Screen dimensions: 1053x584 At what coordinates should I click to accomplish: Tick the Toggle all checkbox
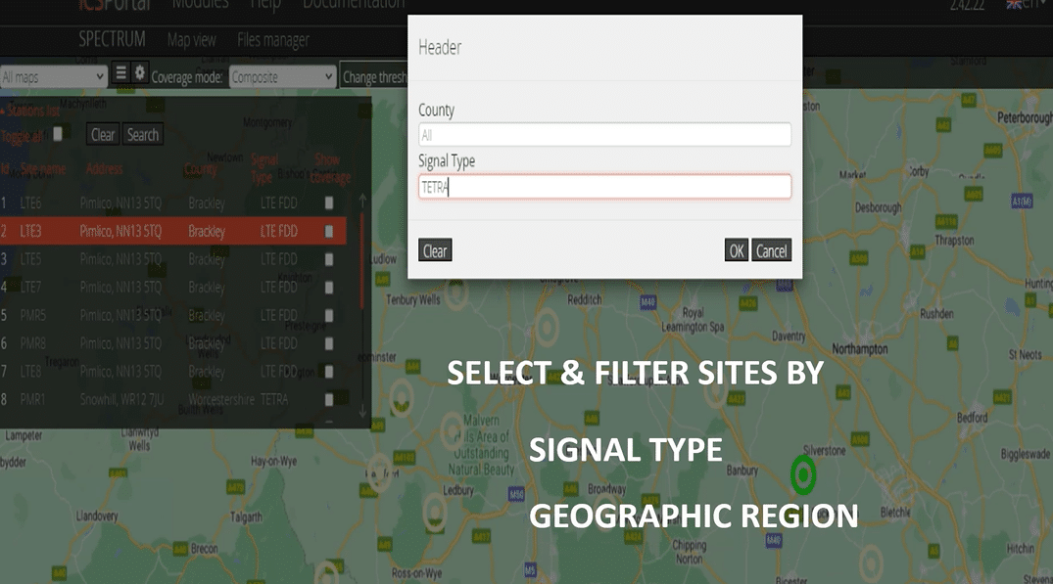(58, 135)
